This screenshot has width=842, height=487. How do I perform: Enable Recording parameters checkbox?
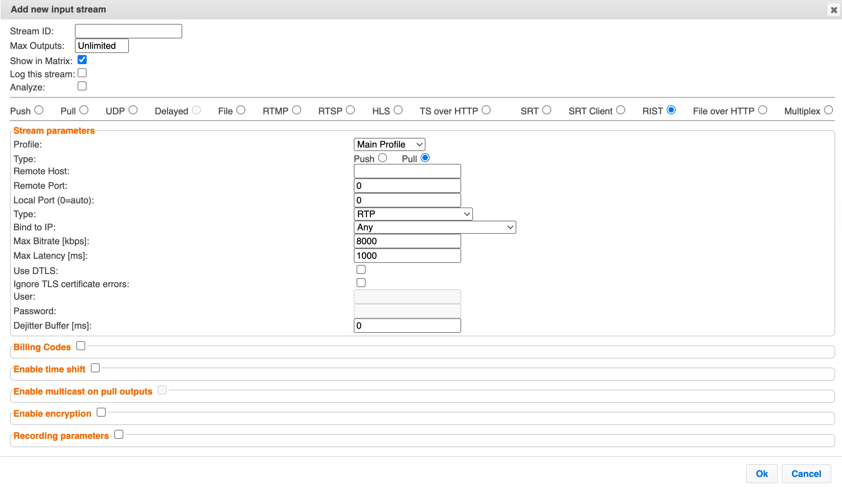tap(119, 434)
